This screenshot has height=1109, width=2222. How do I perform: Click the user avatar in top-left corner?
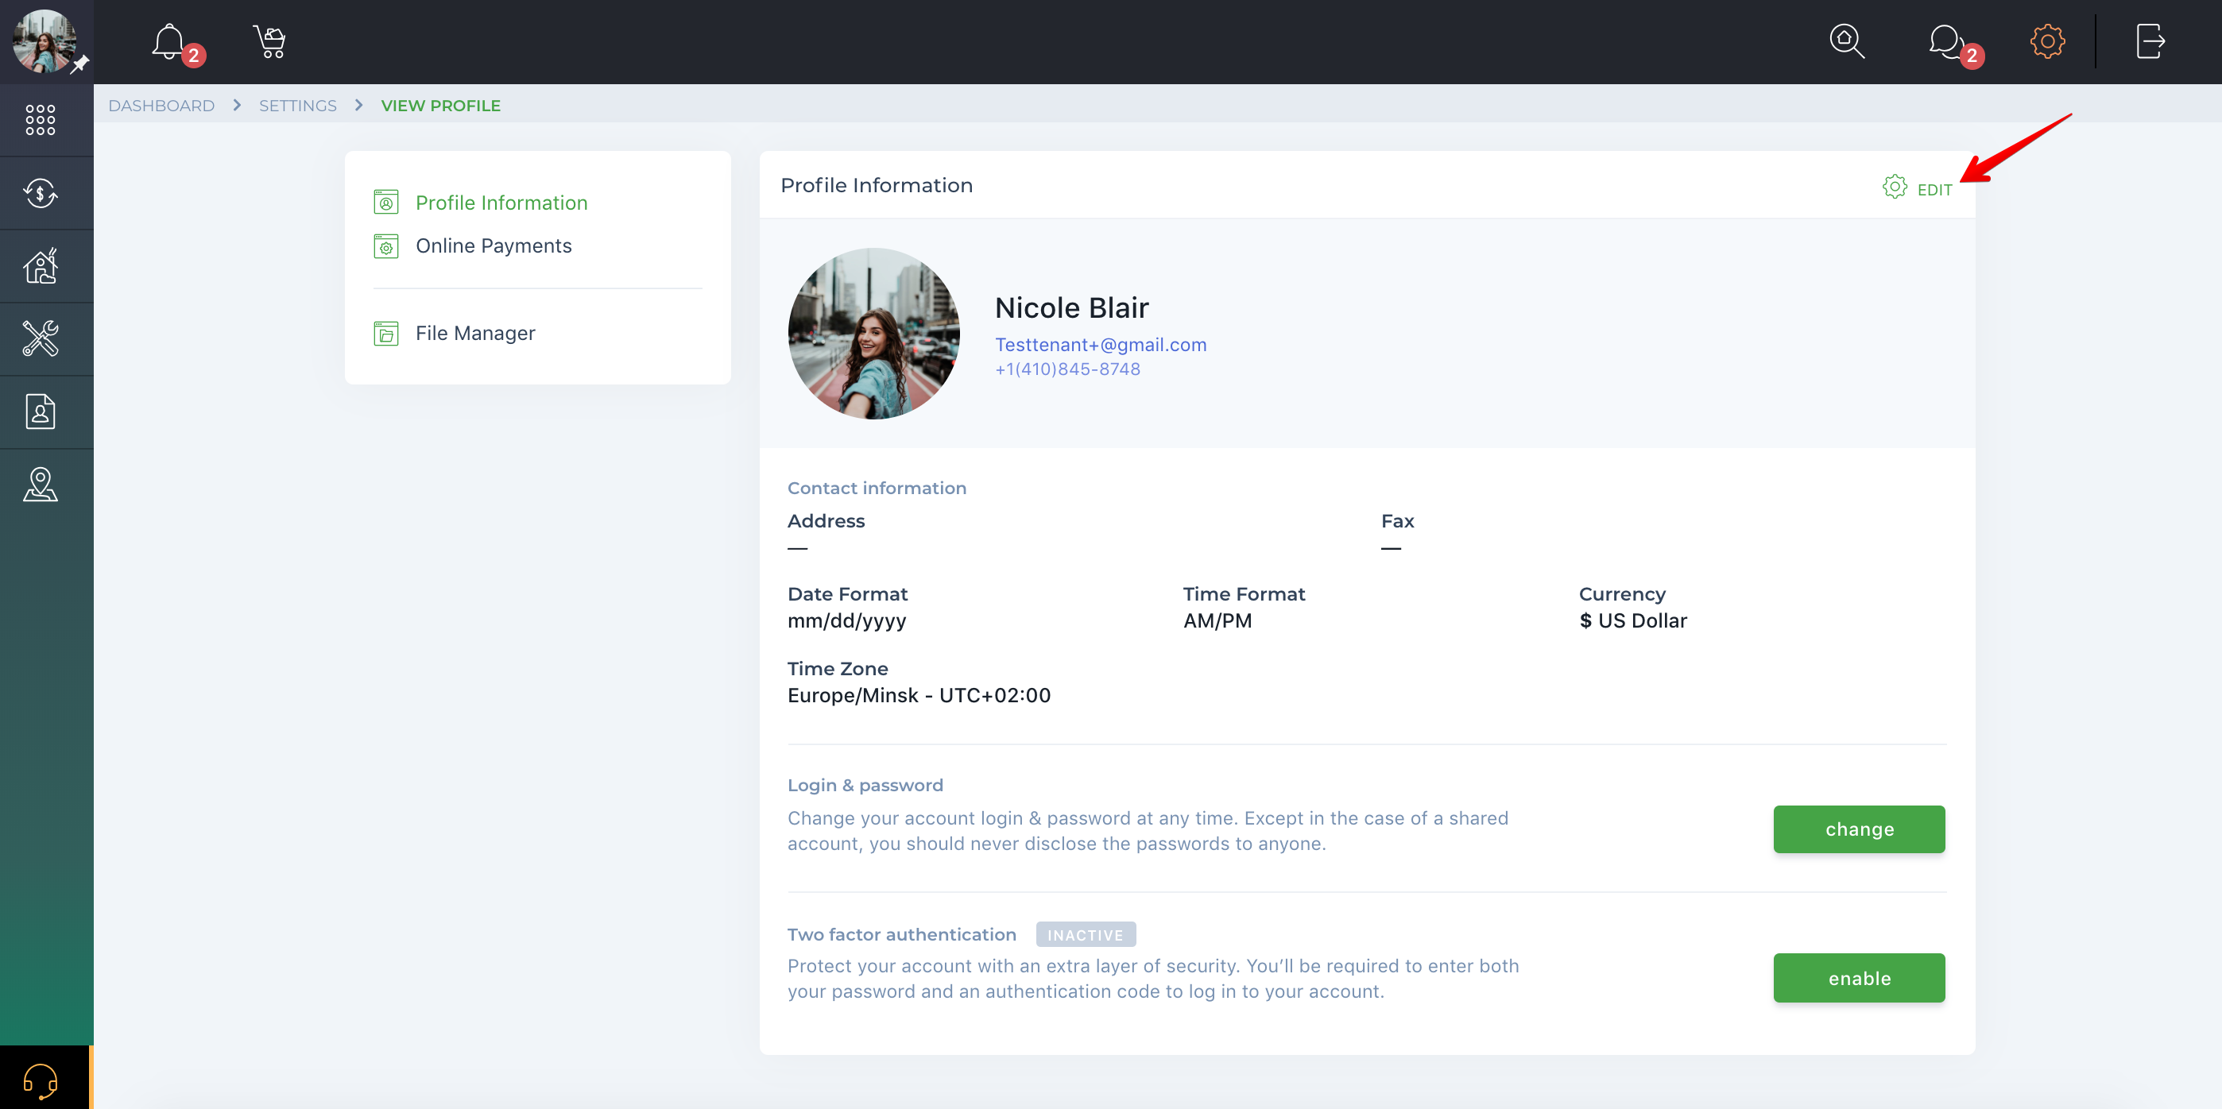click(44, 41)
